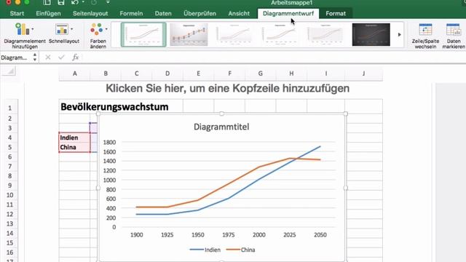Screen dimensions: 466x262
Task: Expand the Schnelllayout dropdown arrow
Action: click(x=71, y=29)
